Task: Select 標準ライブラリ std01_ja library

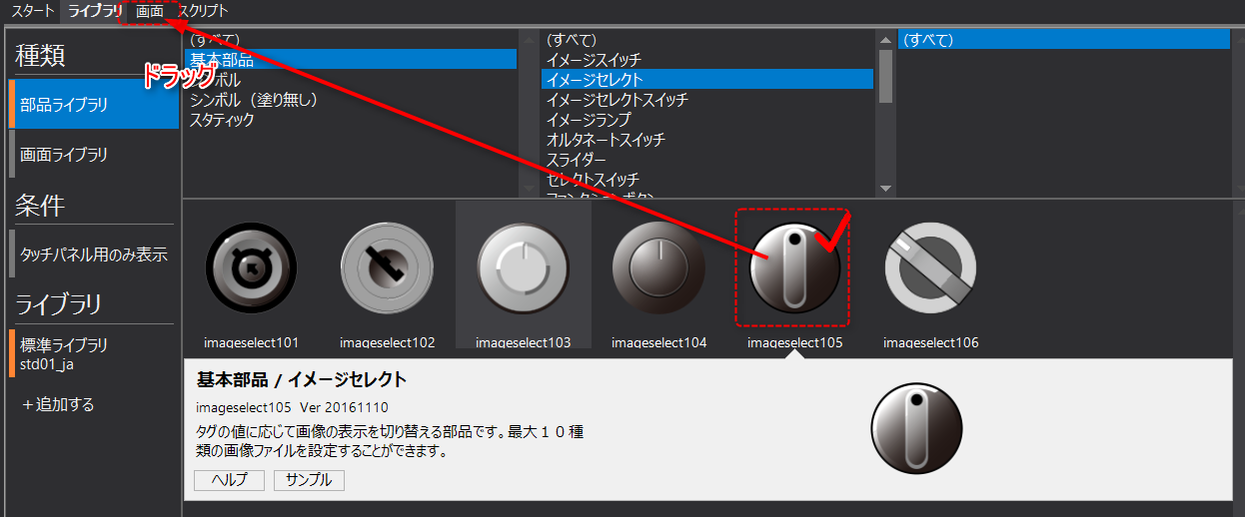Action: 64,353
